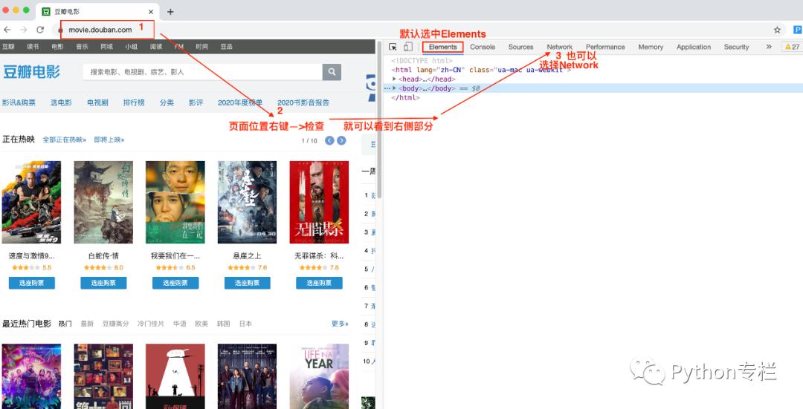Screen dimensions: 803x409
Task: Go to previous slide of 正在热映 carousel
Action: [x=329, y=140]
